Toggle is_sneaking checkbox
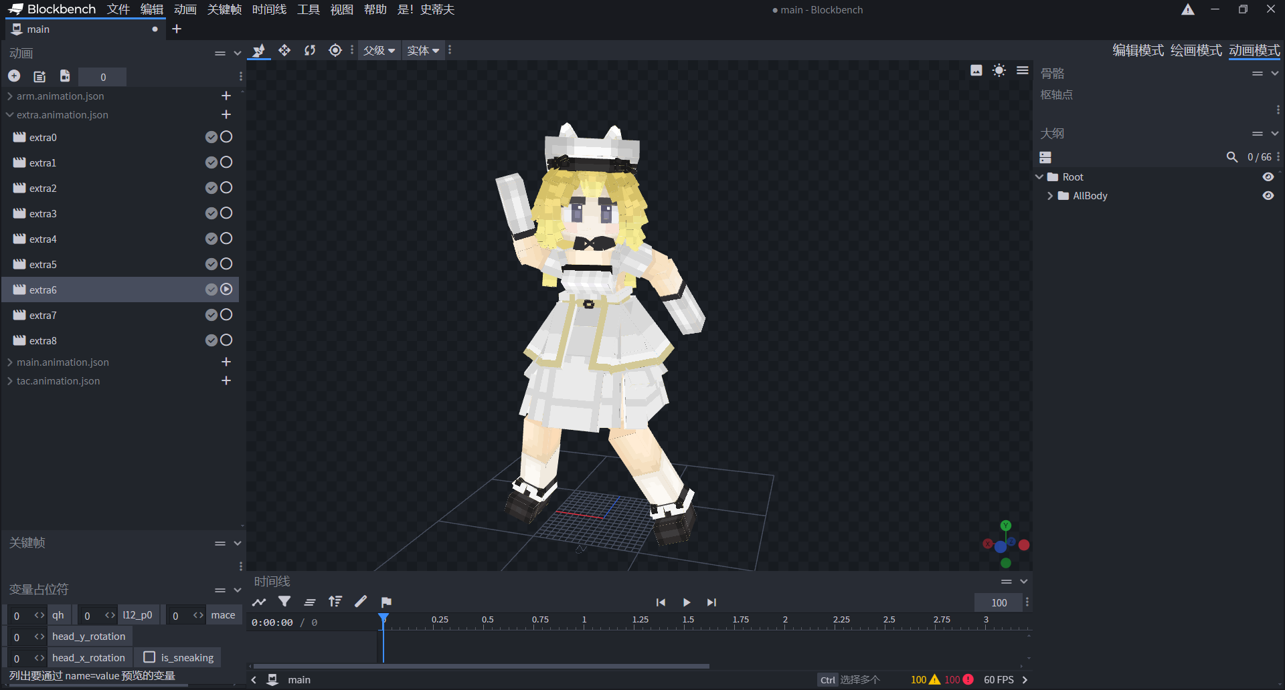 point(150,657)
